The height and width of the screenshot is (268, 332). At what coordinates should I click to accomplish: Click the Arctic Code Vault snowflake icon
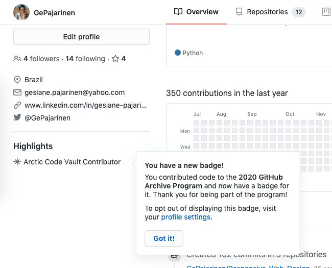coord(17,162)
